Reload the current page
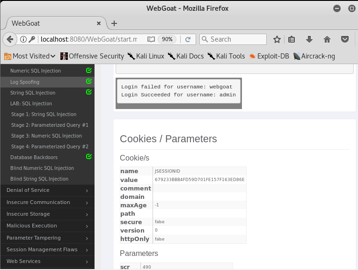Screen dimensions: 358x270 click(x=188, y=39)
